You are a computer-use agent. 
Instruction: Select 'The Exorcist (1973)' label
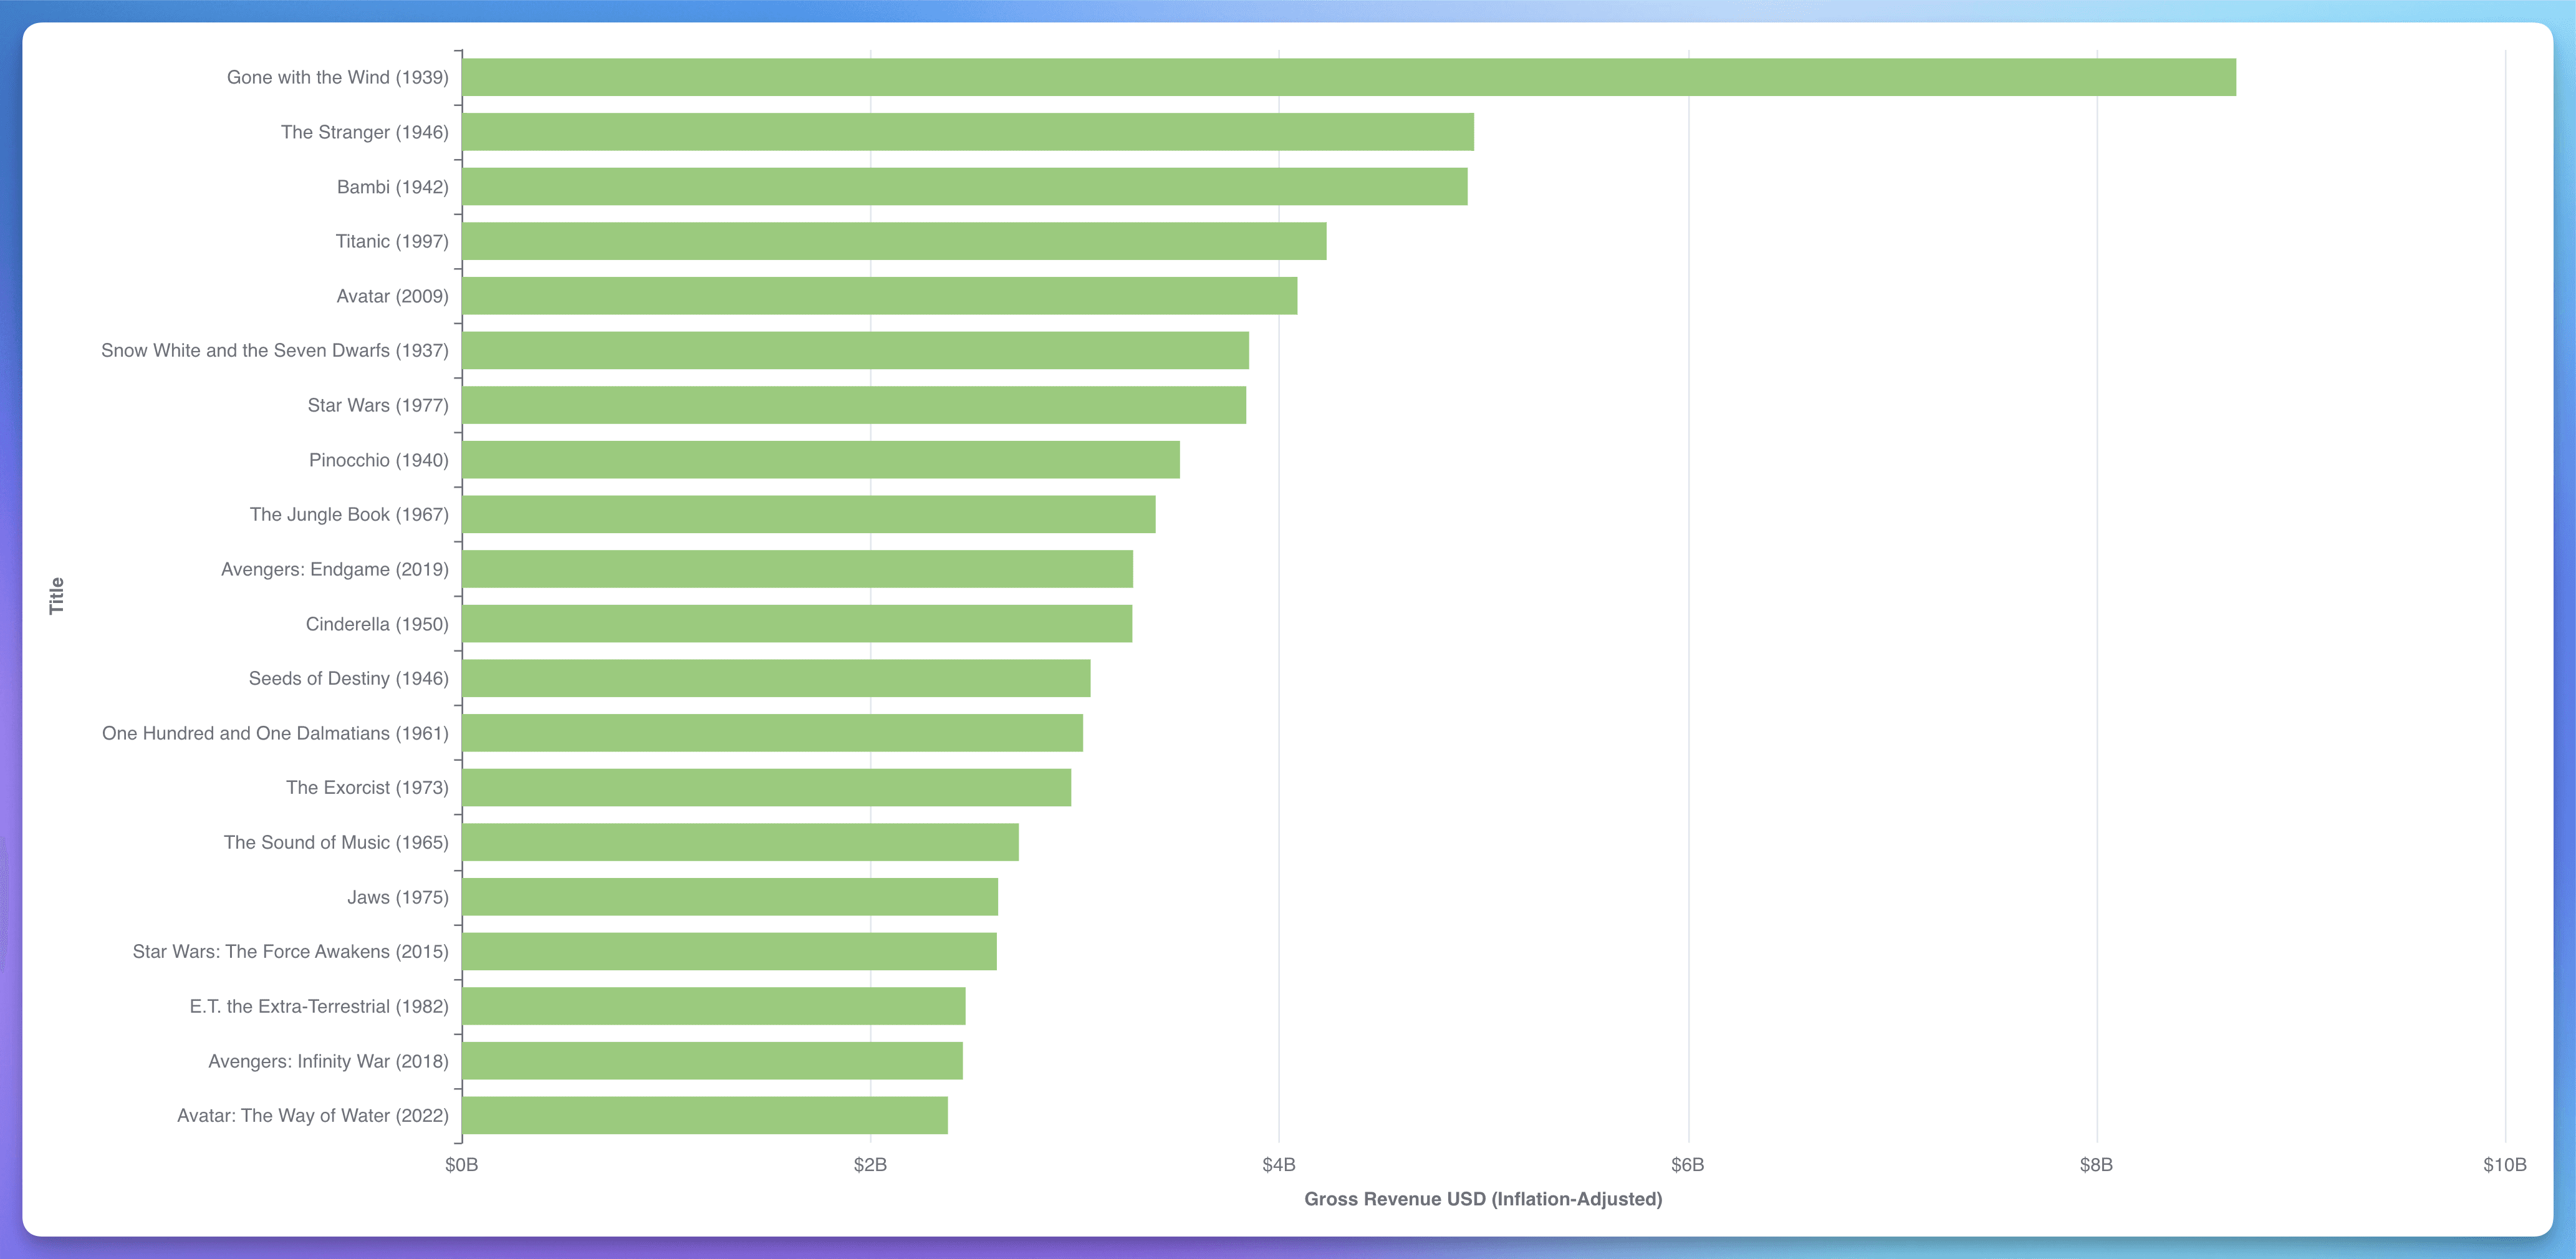pos(367,787)
